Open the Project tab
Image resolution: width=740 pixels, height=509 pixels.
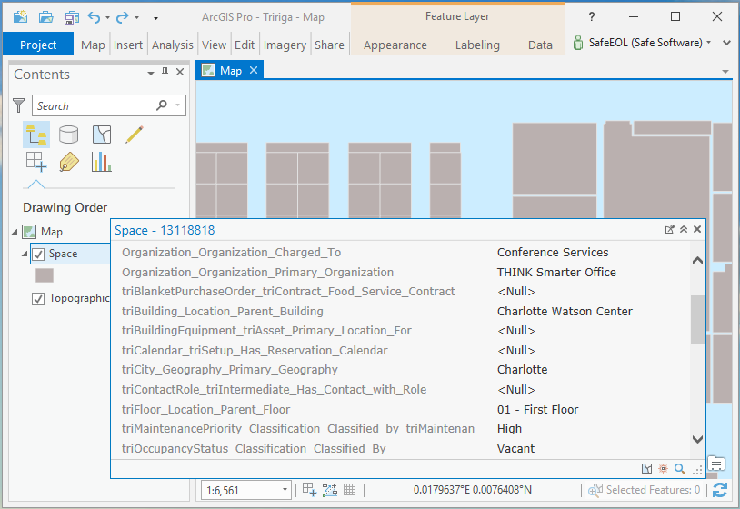[x=38, y=45]
